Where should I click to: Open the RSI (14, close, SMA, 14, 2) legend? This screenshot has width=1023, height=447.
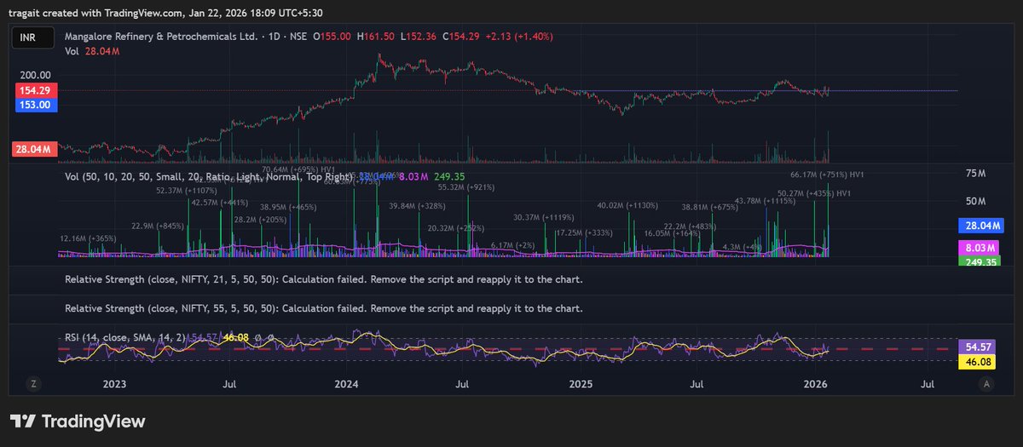124,338
